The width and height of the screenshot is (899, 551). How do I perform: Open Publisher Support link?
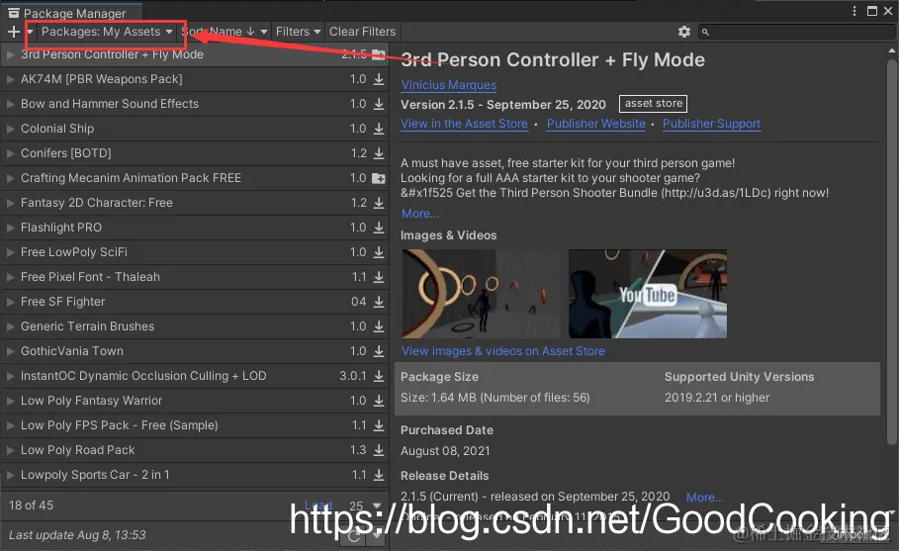(x=711, y=124)
